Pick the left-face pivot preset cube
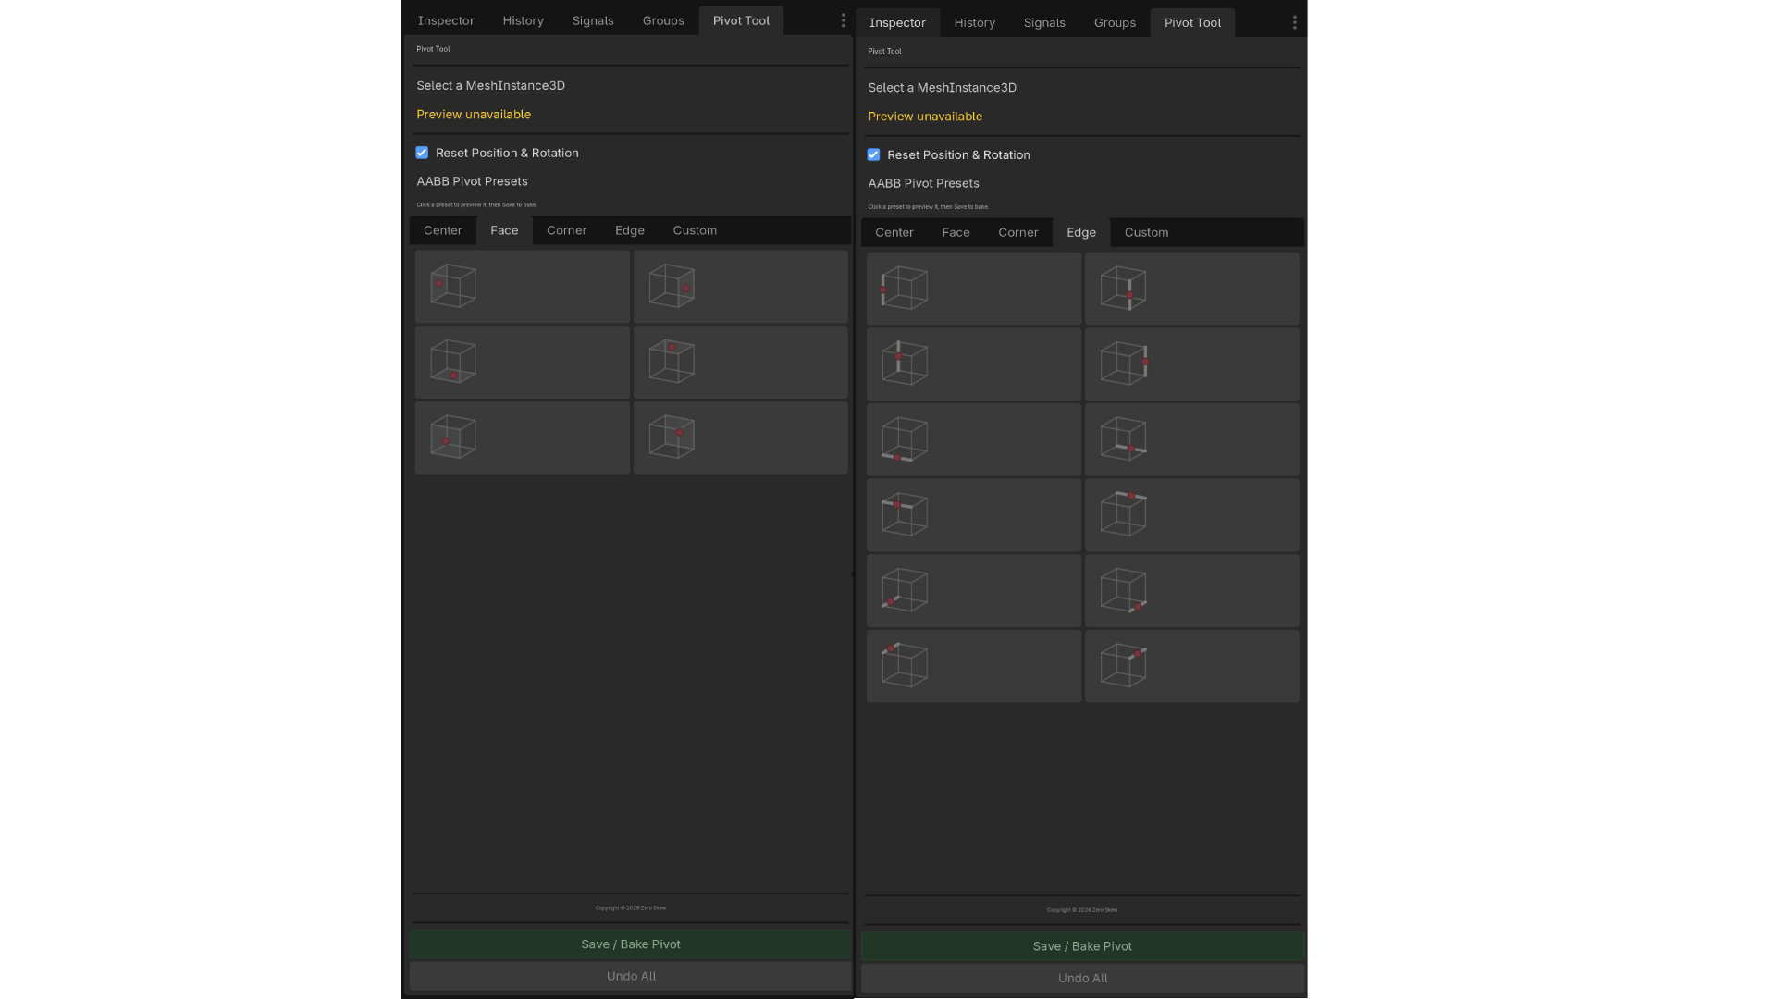The height and width of the screenshot is (999, 1776). (x=522, y=287)
